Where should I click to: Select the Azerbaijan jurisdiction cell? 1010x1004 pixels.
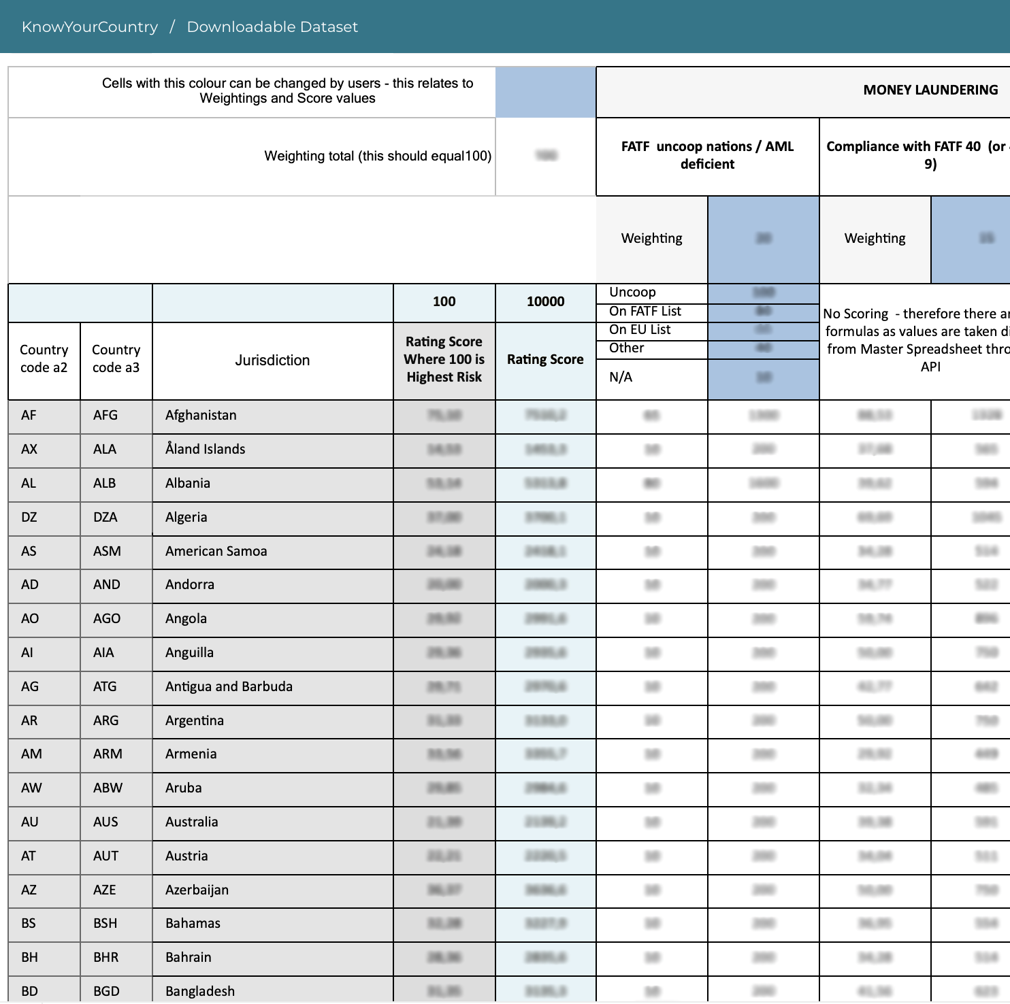coord(273,891)
